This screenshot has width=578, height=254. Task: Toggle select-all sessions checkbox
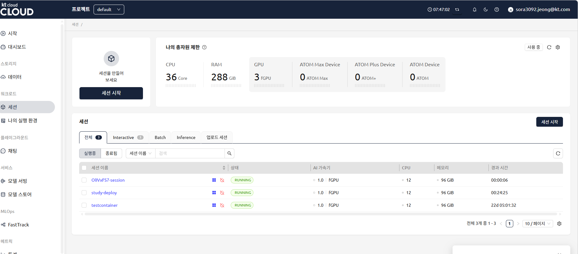(x=84, y=168)
